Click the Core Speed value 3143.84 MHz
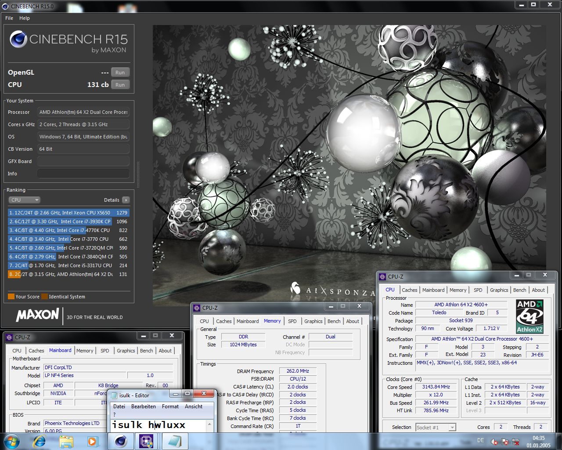The width and height of the screenshot is (562, 450). pos(436,387)
